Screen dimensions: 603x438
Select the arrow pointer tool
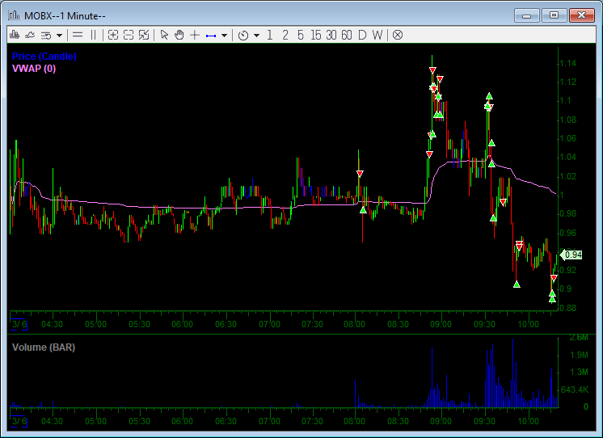point(164,35)
